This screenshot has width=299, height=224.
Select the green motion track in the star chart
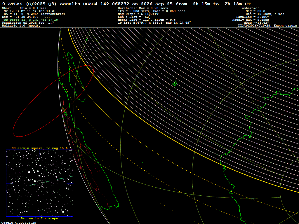(51, 181)
